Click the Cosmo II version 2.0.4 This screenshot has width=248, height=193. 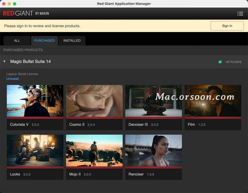(91, 125)
